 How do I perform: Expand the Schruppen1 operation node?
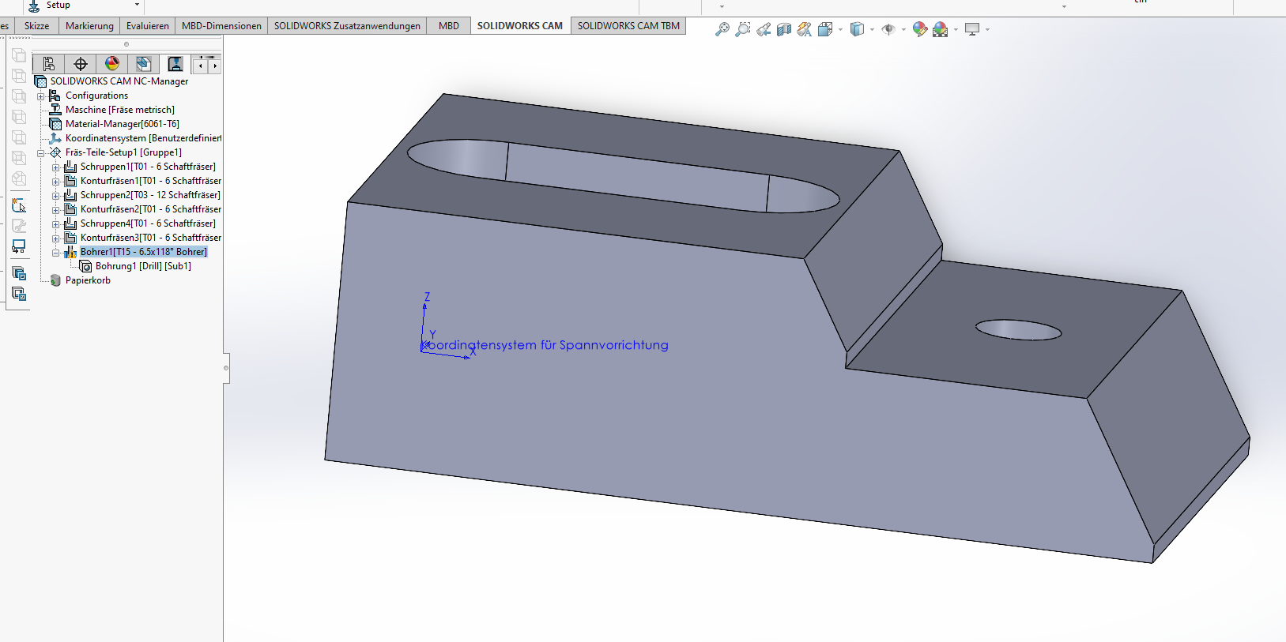(55, 167)
